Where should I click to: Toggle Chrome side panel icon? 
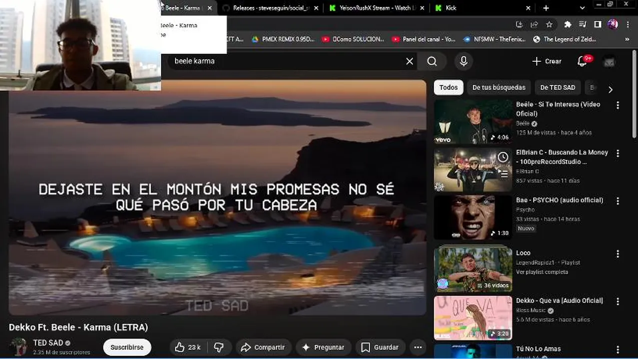point(598,24)
